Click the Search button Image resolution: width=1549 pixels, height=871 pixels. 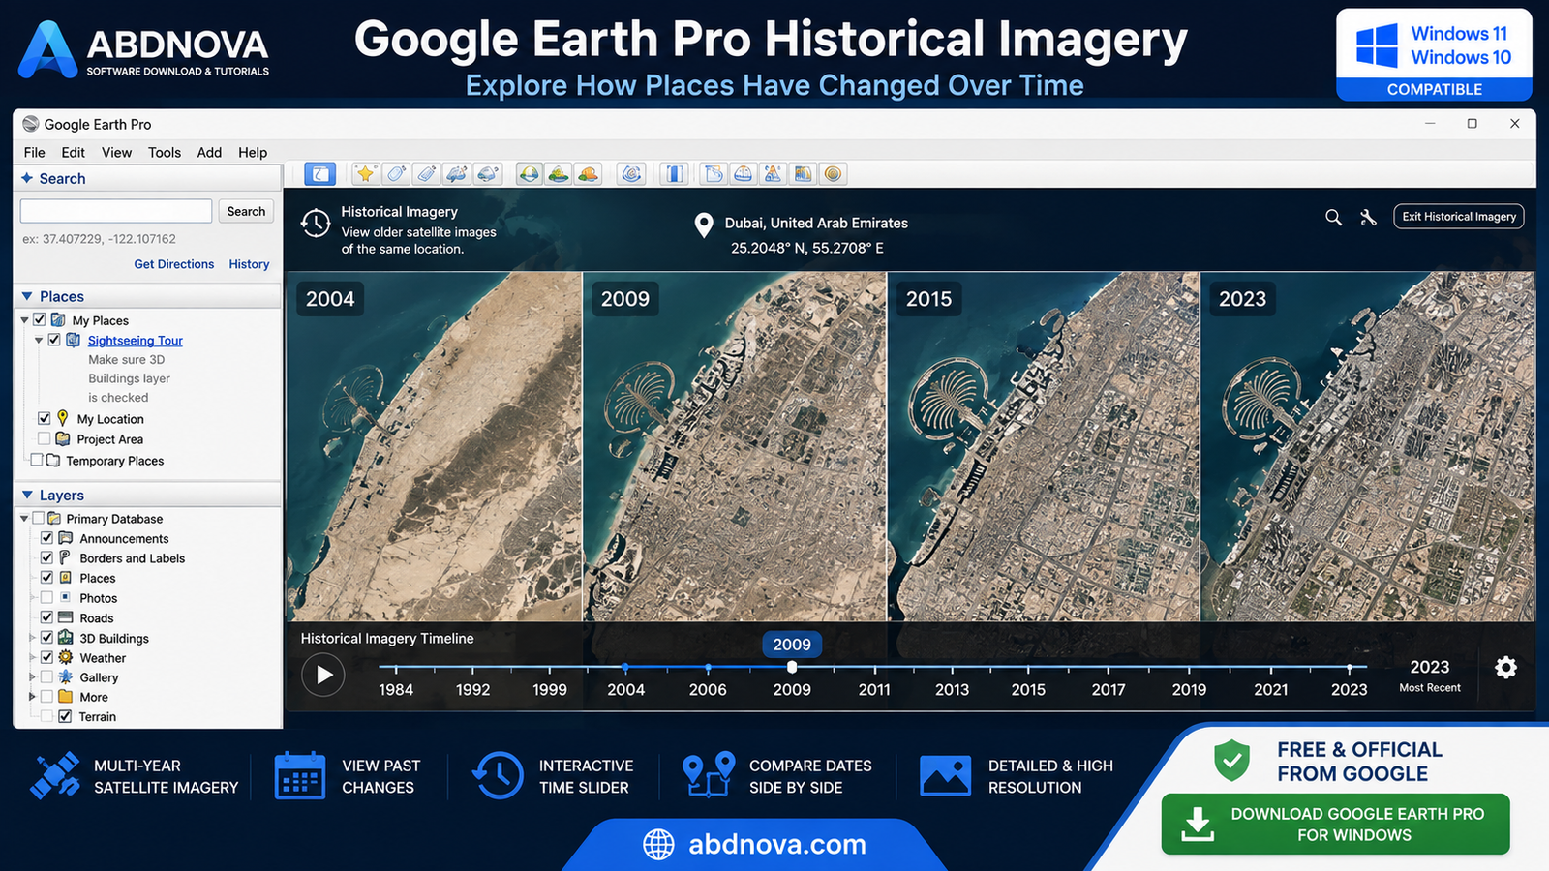coord(246,211)
